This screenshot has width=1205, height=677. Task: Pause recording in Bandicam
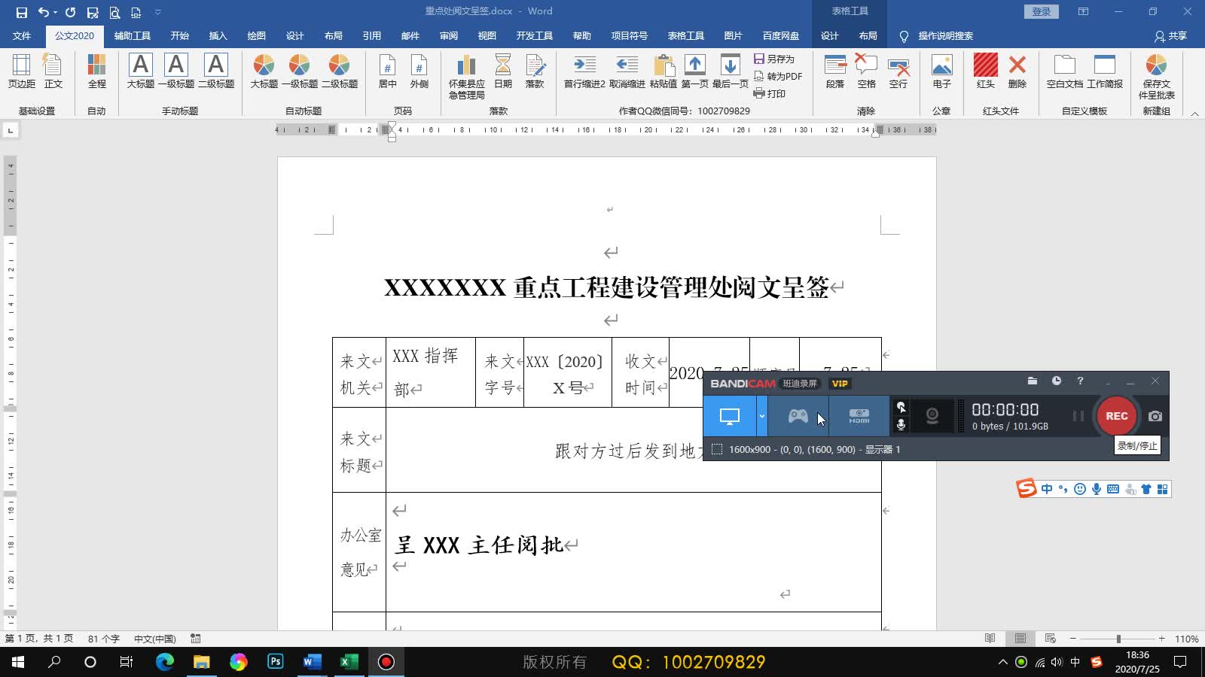point(1080,416)
